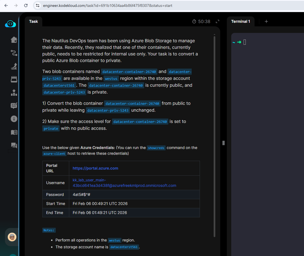This screenshot has height=256, width=304.
Task: Click the private access level code
Action: (51, 129)
